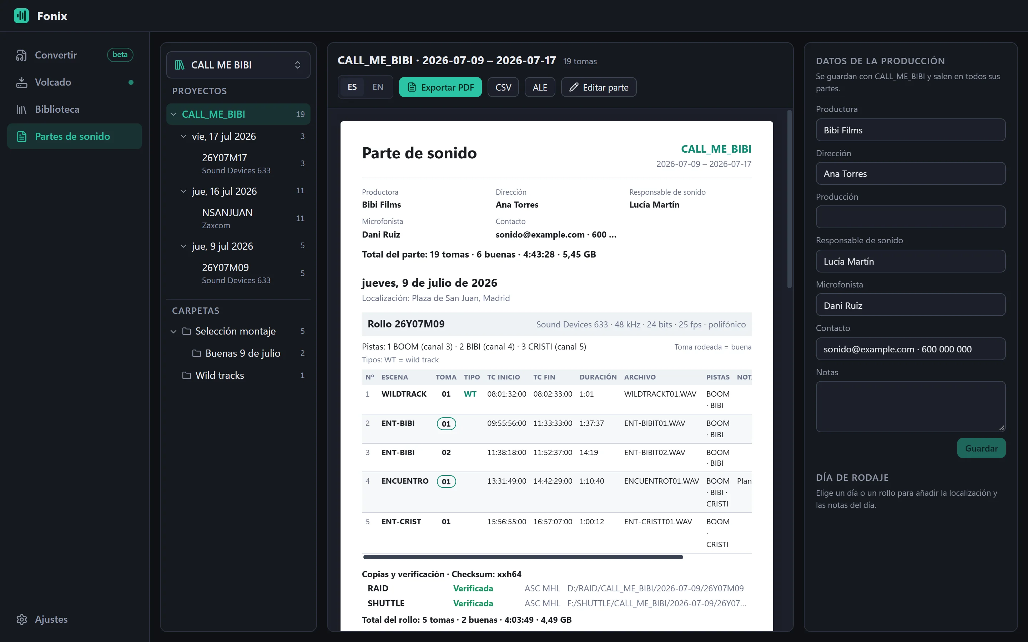Collapse the jue, 9 jul 2026 chevron

[183, 246]
